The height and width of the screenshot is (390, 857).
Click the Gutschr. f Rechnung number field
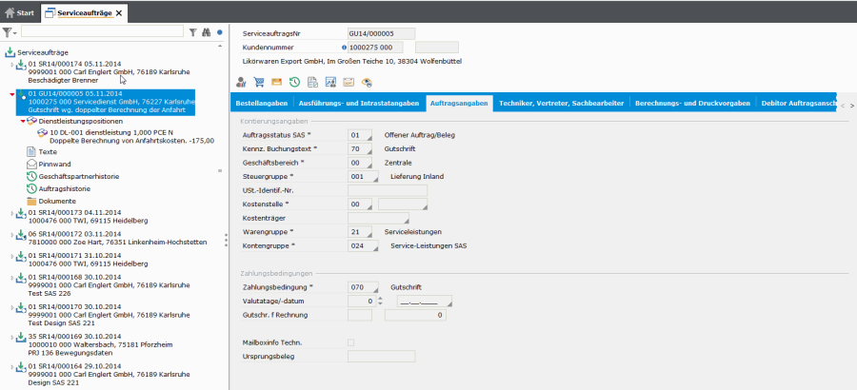[415, 315]
